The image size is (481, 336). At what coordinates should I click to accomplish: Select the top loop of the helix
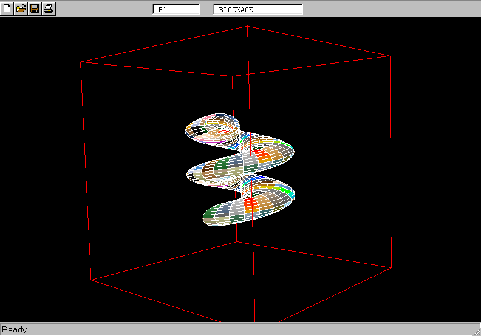(213, 126)
